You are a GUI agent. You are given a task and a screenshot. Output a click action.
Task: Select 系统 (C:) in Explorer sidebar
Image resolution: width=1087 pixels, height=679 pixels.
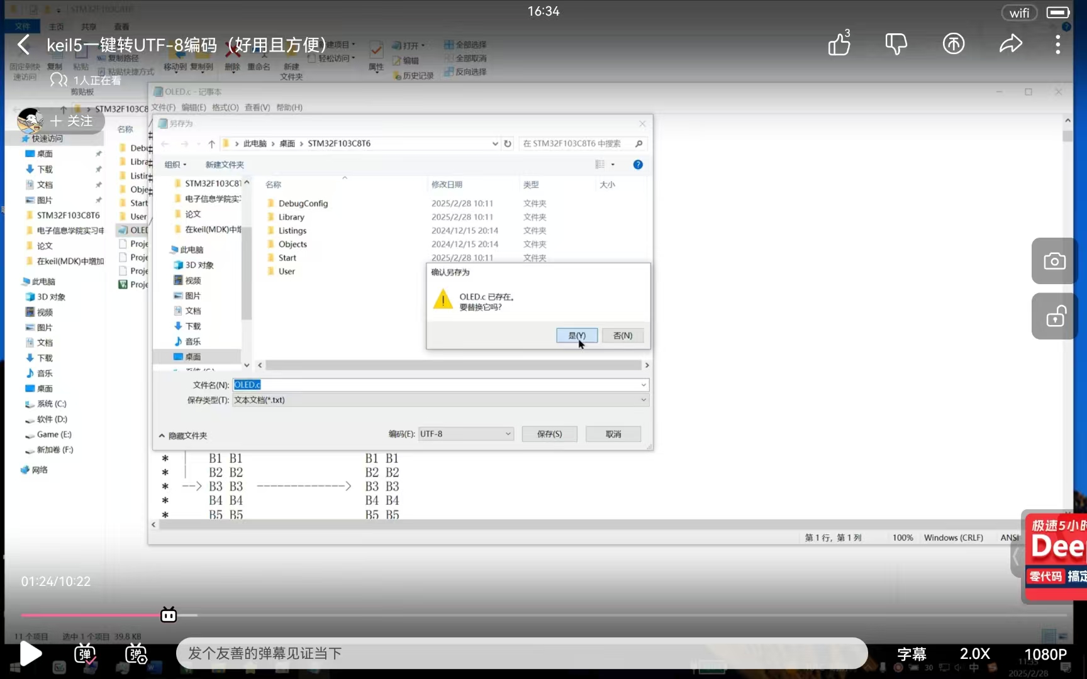click(x=51, y=404)
